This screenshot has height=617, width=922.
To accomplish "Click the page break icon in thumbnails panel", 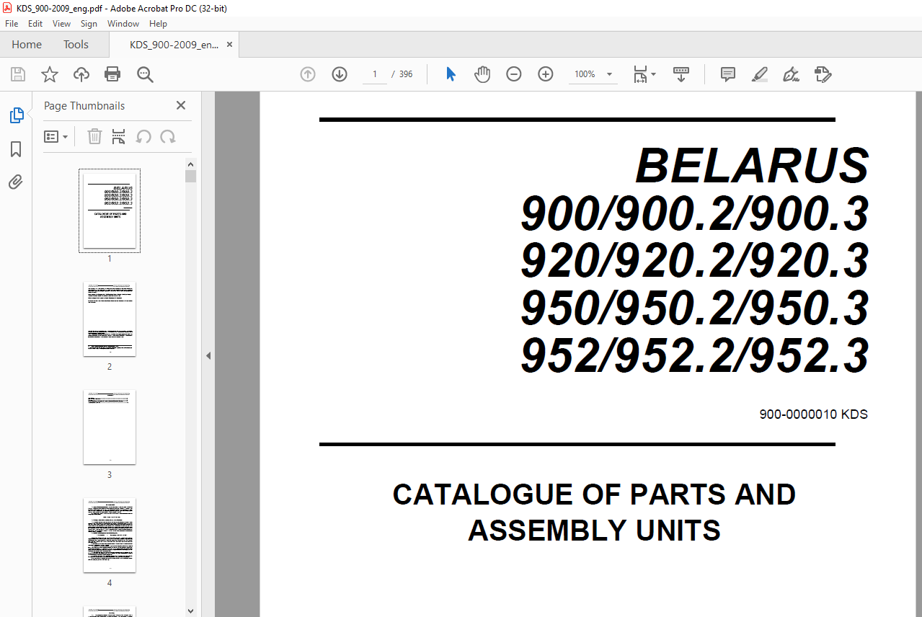I will click(119, 136).
